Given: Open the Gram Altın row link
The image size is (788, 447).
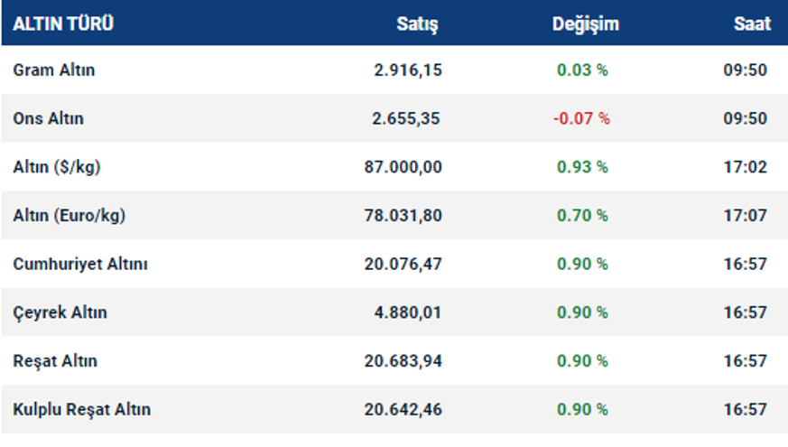Looking at the screenshot, I should point(54,70).
